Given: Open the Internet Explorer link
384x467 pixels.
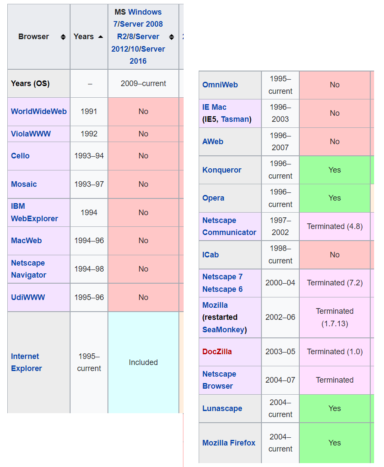Looking at the screenshot, I should 27,362.
